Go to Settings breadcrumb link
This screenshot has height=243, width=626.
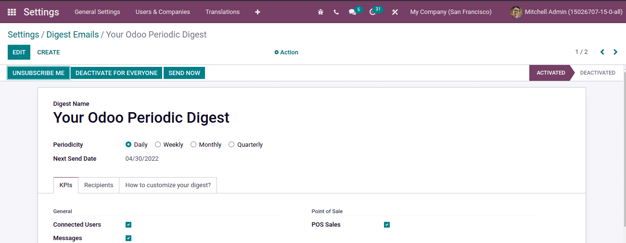pyautogui.click(x=24, y=35)
